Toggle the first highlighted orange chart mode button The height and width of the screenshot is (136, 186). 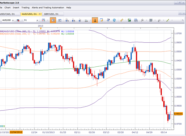(x=53, y=20)
